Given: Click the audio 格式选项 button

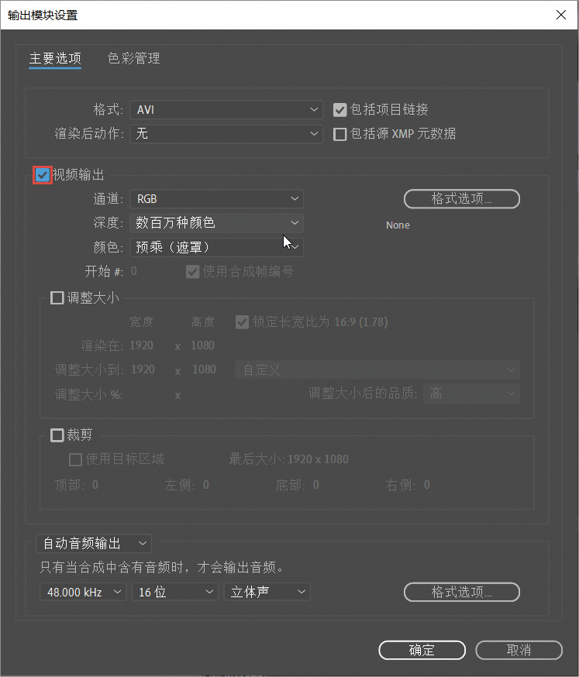Looking at the screenshot, I should [461, 592].
